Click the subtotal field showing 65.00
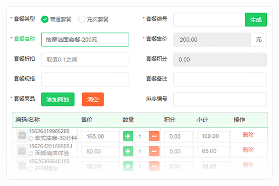Screen dimensions: 279x186 click(x=213, y=151)
